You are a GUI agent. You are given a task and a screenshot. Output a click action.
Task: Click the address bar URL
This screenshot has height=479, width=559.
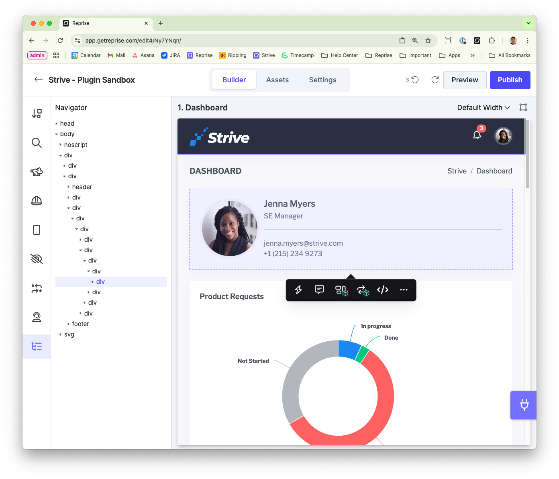tap(133, 41)
